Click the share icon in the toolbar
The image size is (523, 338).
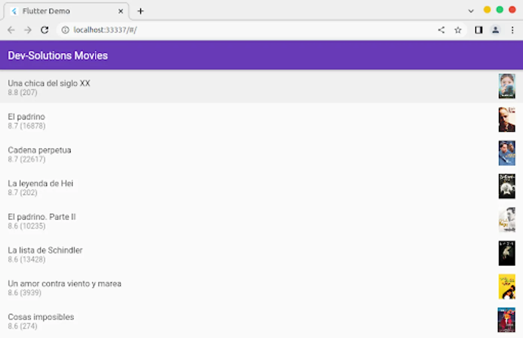click(x=441, y=30)
